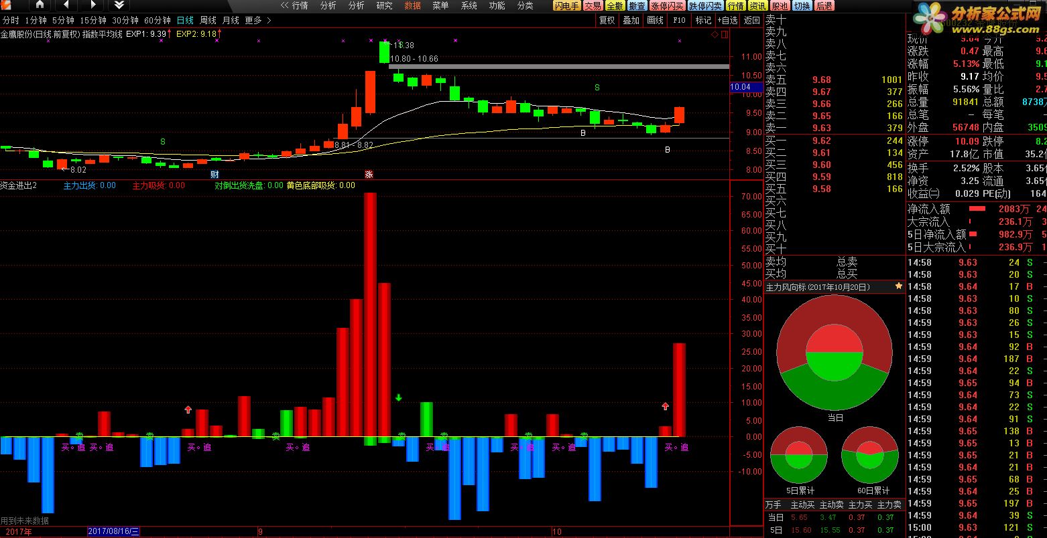
Task: Add stock to watchlist with +自选
Action: (x=727, y=21)
